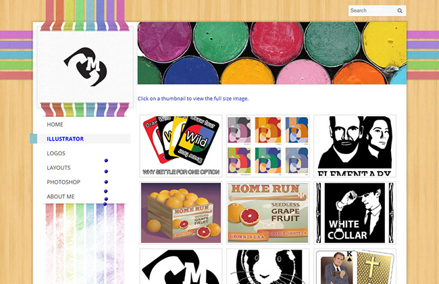Open the Elementary silhouette poster thumbnail
This screenshot has height=284, width=439.
(x=355, y=146)
